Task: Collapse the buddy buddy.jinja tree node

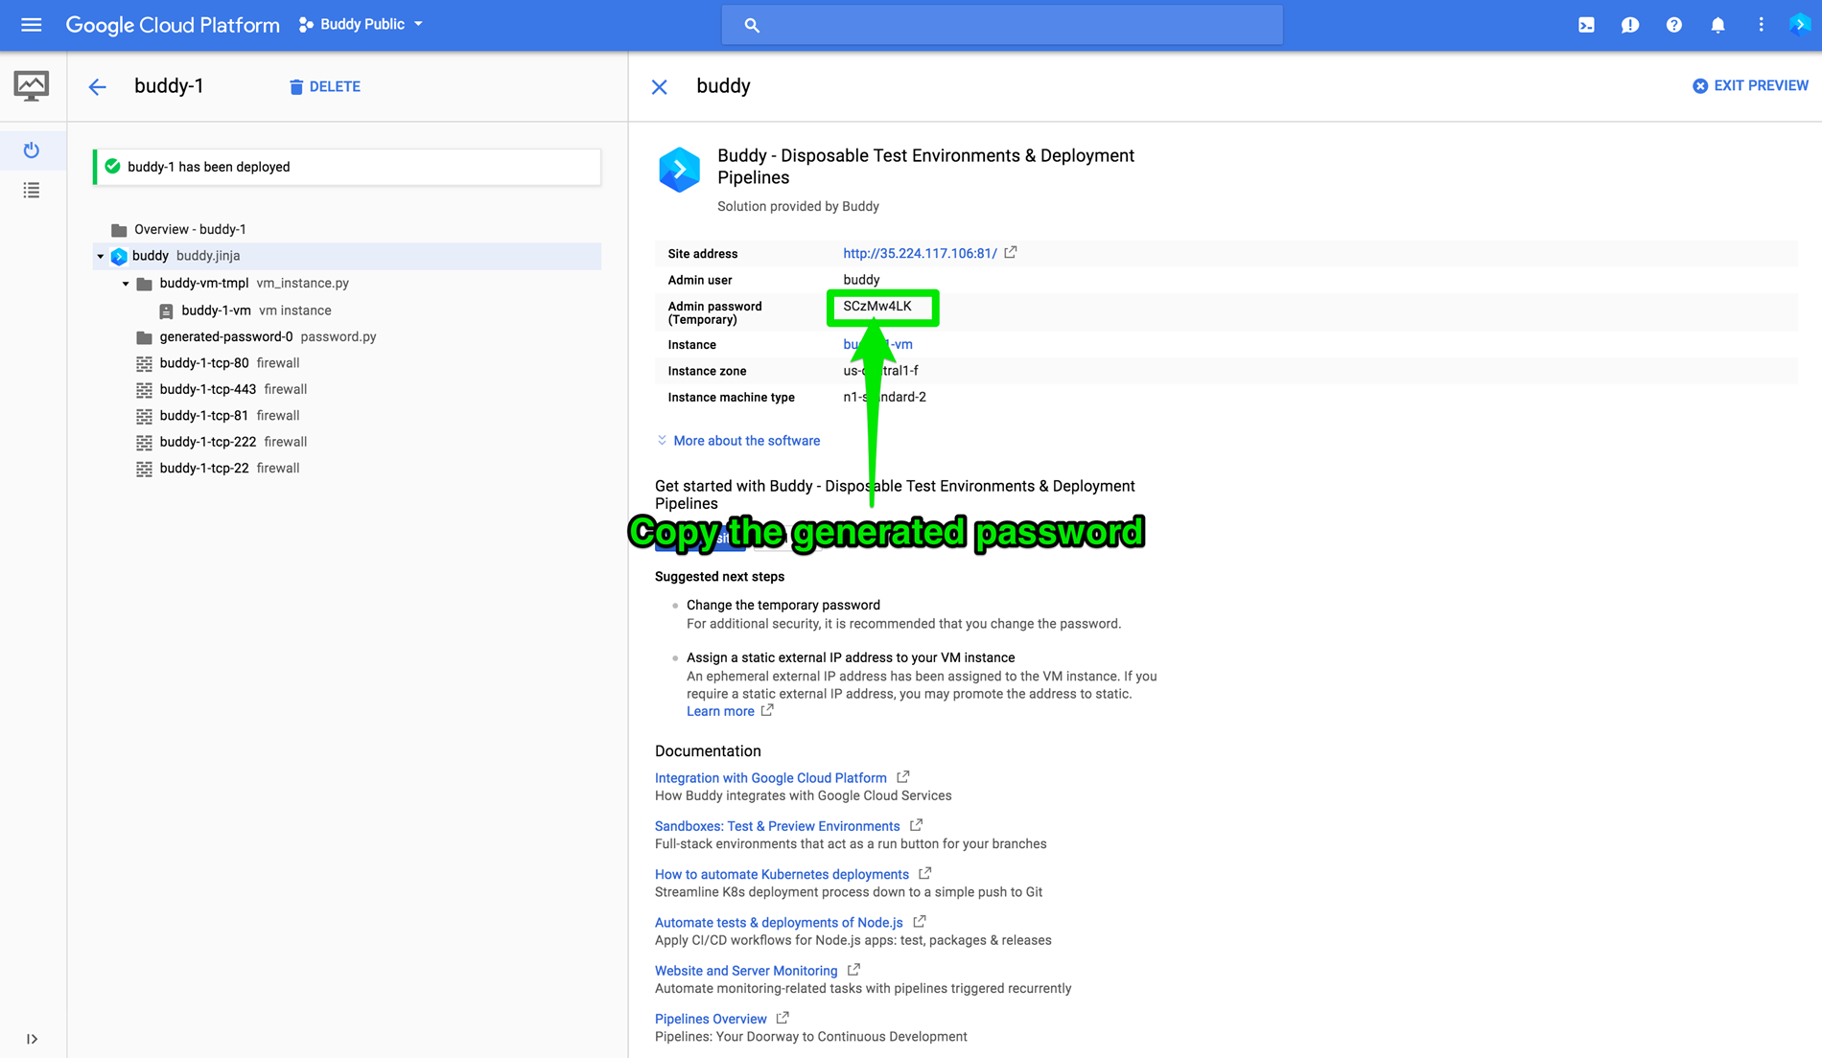Action: 100,256
